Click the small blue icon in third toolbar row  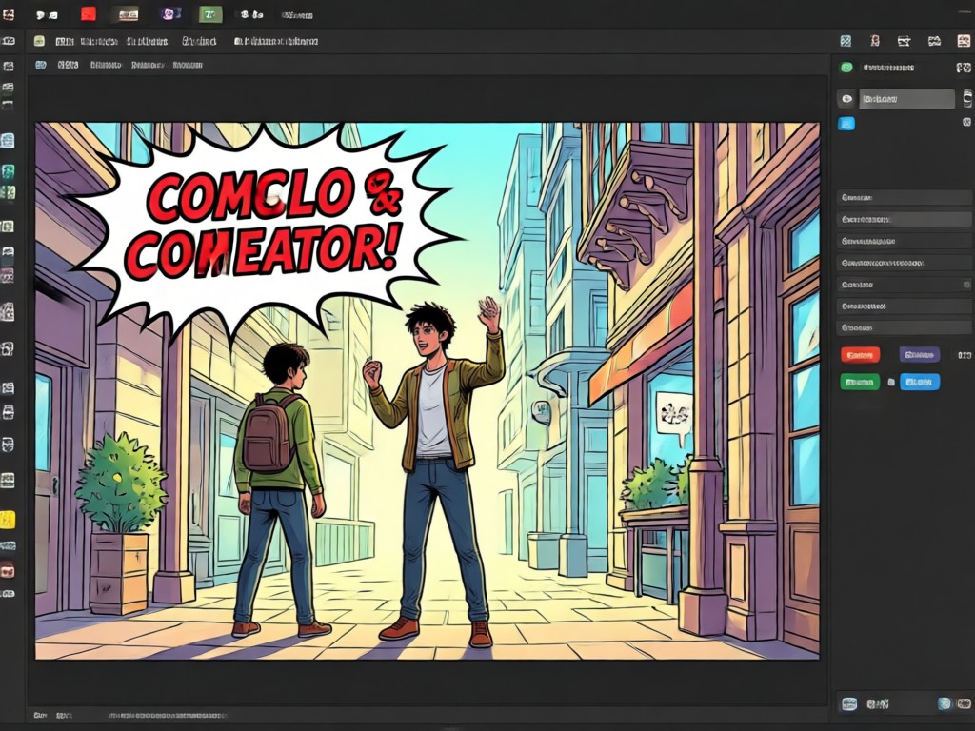[x=40, y=65]
